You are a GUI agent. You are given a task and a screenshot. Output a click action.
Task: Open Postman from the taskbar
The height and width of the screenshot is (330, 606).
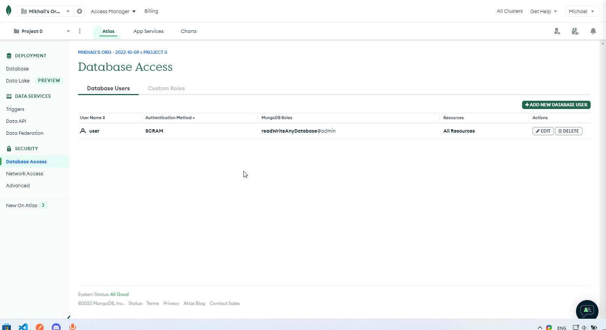point(40,327)
